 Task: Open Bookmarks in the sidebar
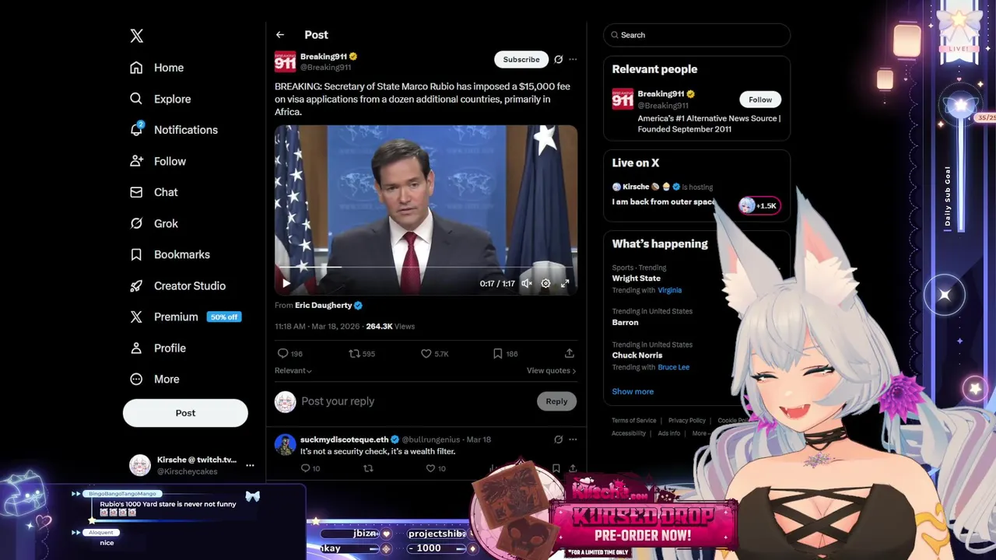click(x=170, y=254)
